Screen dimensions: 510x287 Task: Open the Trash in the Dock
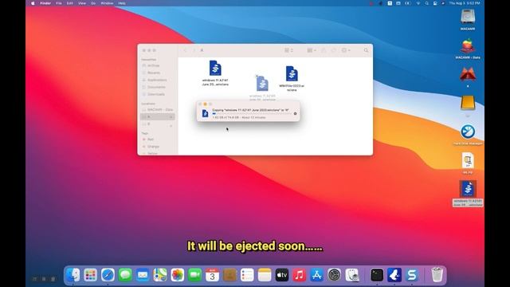tap(437, 275)
